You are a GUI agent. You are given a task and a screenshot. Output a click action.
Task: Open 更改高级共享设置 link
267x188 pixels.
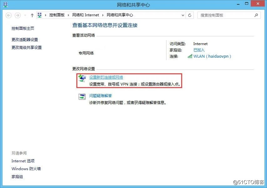pos(27,47)
